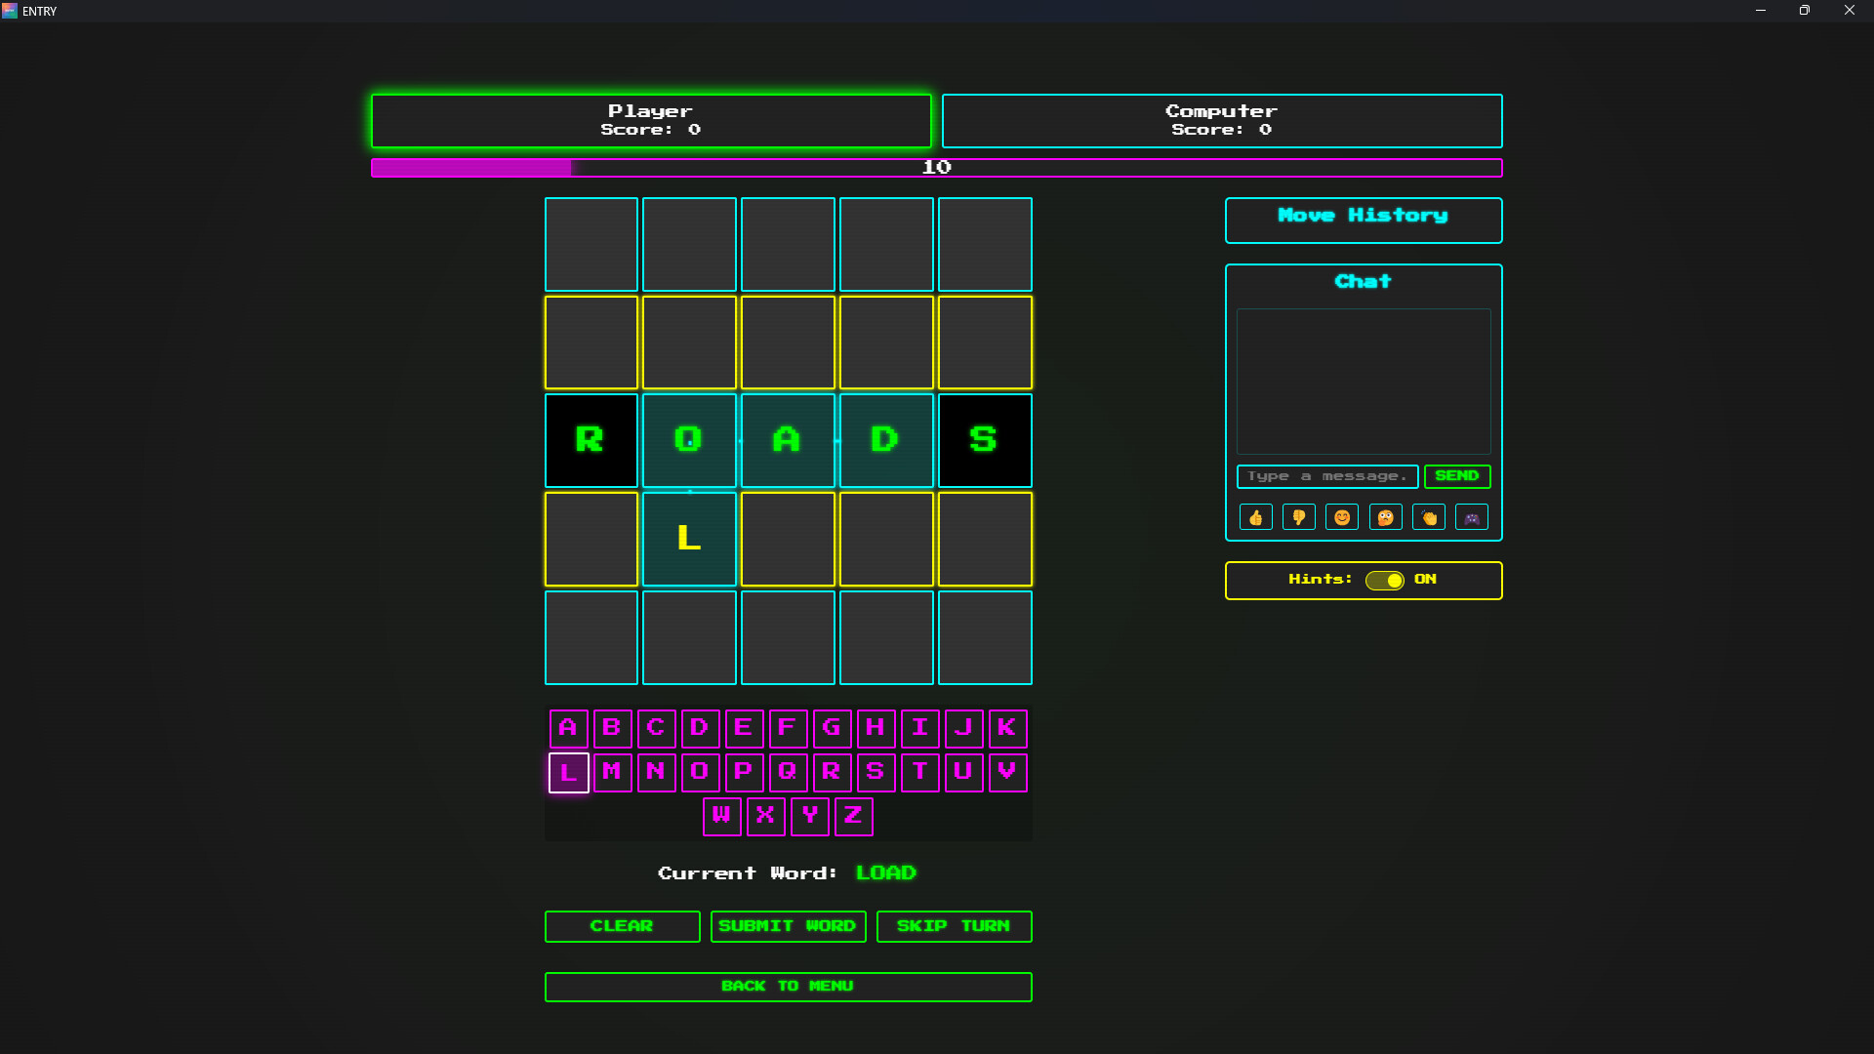Click the board tile showing letter D
Viewport: 1874px width, 1054px height.
click(x=886, y=440)
